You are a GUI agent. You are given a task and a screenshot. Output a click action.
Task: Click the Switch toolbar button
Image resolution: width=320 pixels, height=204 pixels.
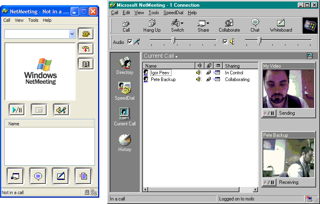pos(177,26)
